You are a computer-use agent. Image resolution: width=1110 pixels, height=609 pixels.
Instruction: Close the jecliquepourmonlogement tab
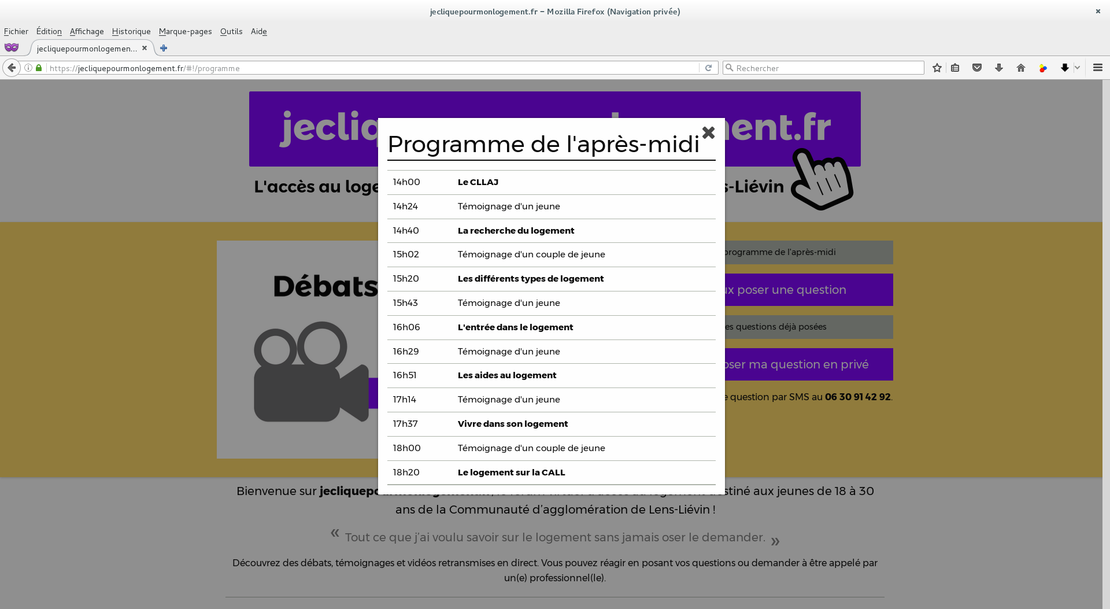point(145,48)
